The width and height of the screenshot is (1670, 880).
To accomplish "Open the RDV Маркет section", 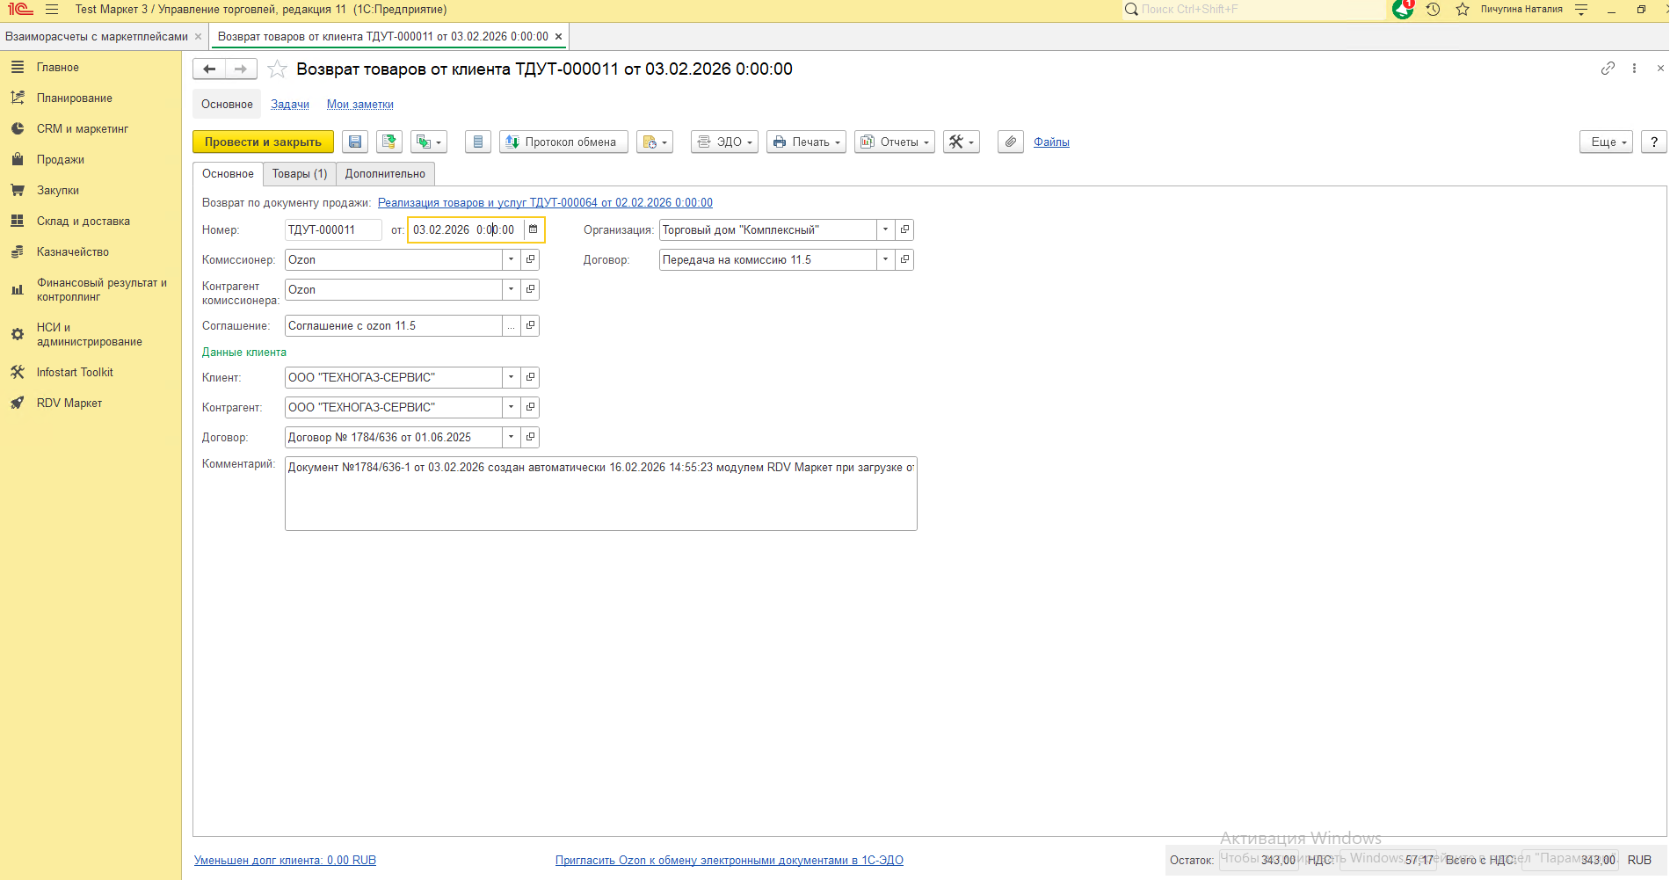I will click(69, 404).
